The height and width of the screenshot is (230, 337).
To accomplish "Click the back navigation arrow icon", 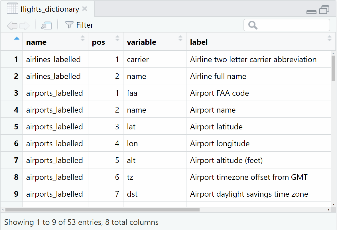I will tap(12, 26).
